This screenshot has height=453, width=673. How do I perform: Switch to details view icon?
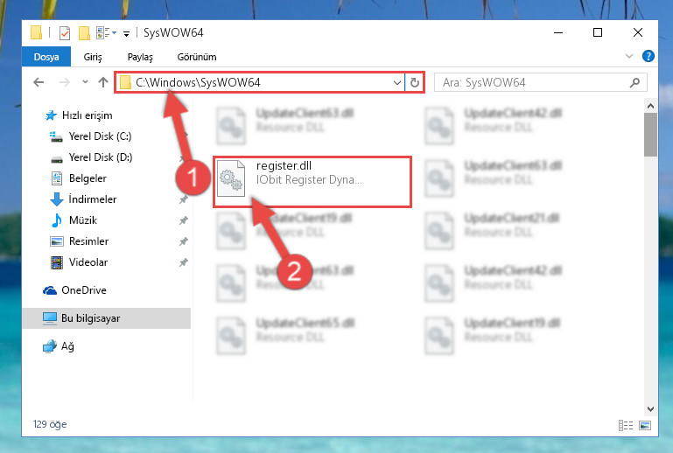coord(627,426)
